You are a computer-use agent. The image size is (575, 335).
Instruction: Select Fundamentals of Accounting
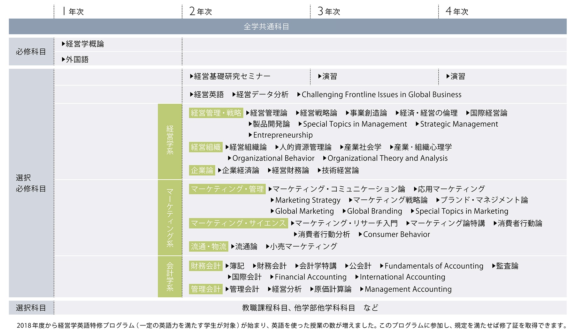click(x=432, y=266)
